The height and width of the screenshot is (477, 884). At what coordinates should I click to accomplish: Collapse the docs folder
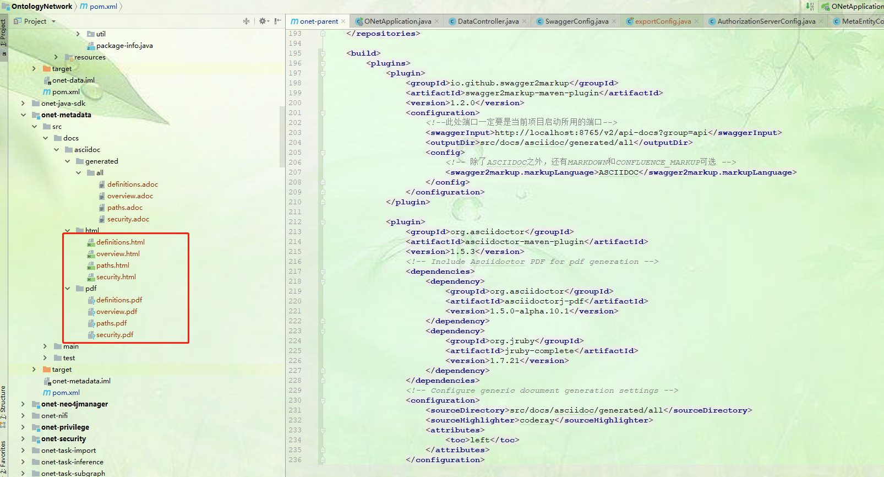pos(45,138)
